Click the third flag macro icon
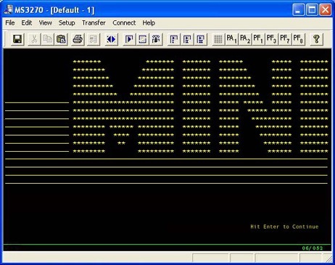This screenshot has width=335, height=265. click(x=201, y=39)
